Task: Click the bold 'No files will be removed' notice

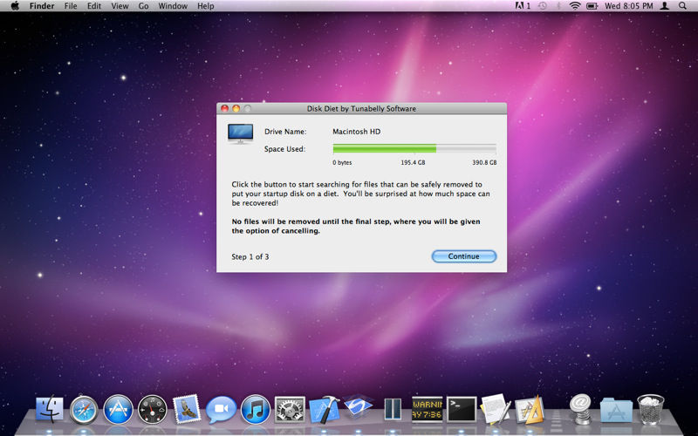Action: (356, 226)
